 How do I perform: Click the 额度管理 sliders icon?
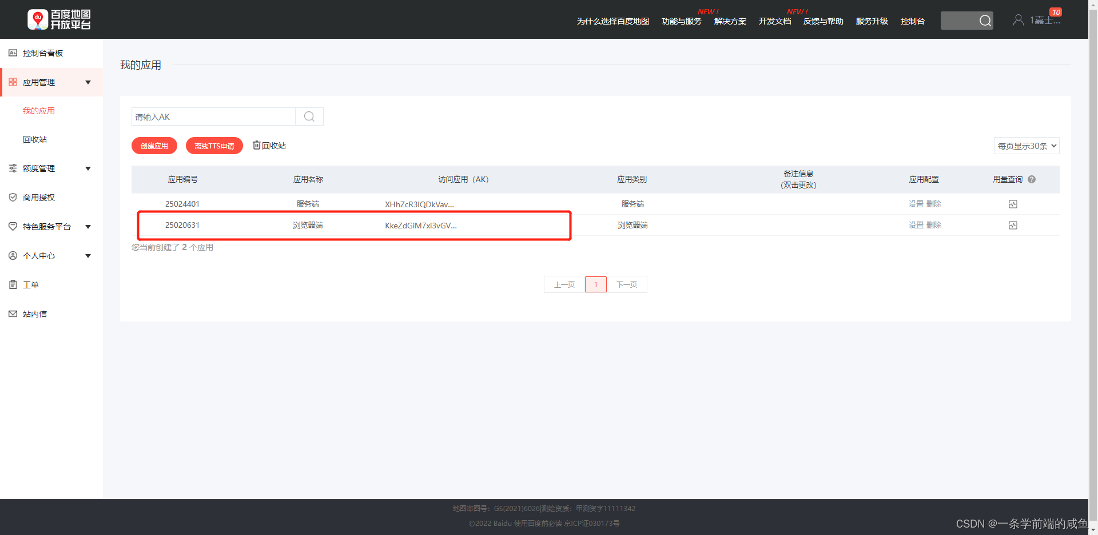coord(13,168)
